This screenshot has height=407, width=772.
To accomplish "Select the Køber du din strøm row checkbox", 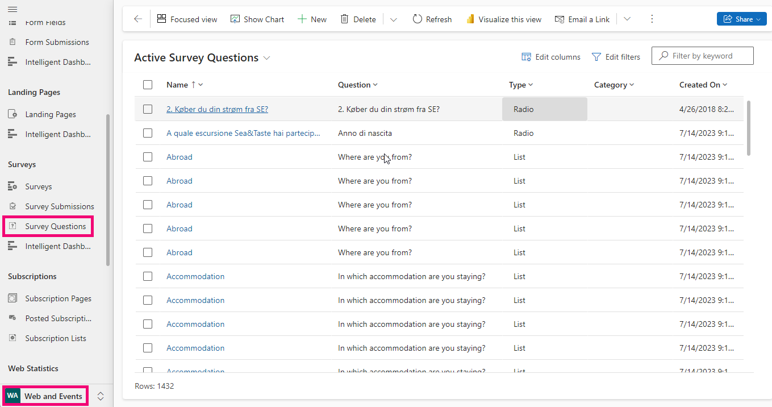I will point(148,109).
